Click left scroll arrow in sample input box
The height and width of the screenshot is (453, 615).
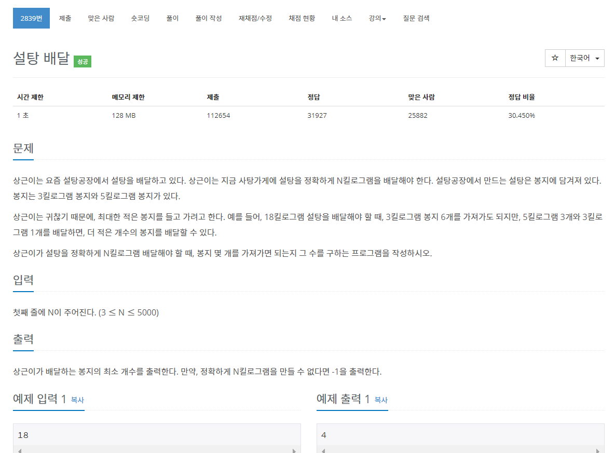coord(20,450)
